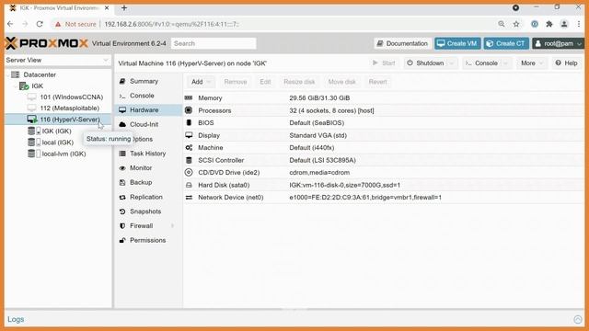Open the Console button in the header
Image resolution: width=589 pixels, height=331 pixels.
[x=482, y=63]
